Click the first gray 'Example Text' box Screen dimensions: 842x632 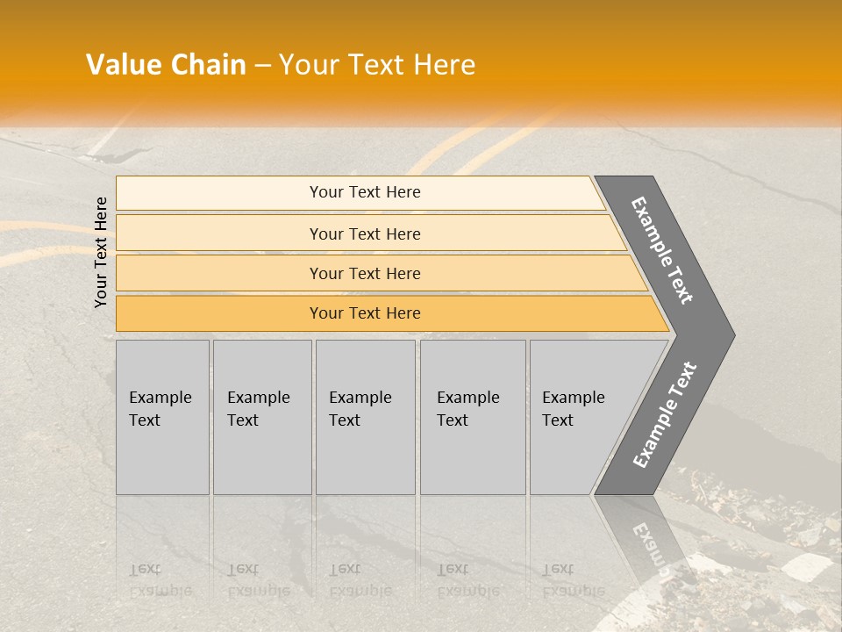tap(163, 417)
